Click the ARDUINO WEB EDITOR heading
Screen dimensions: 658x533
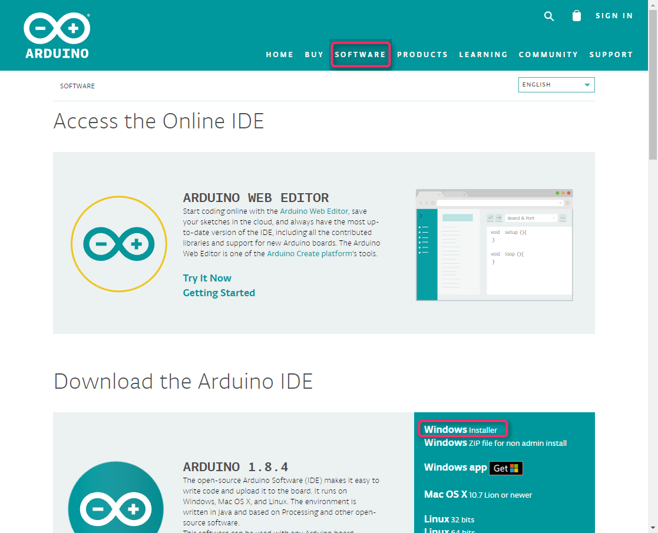256,198
